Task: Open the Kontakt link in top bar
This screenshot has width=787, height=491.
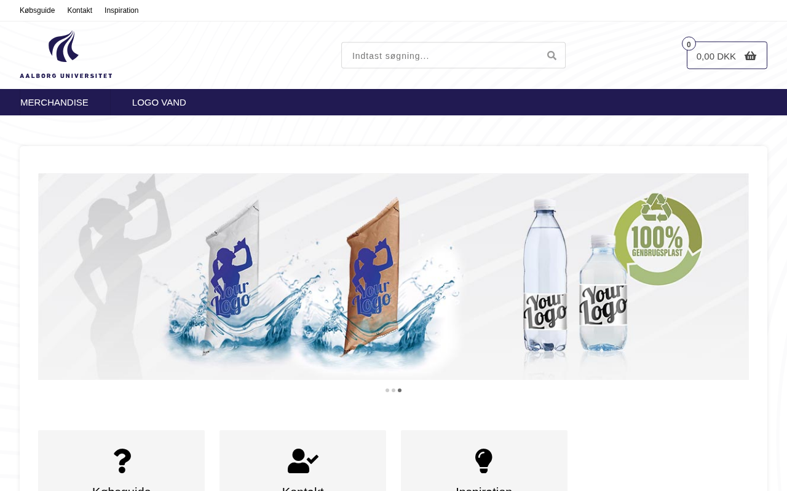Action: pos(80,10)
